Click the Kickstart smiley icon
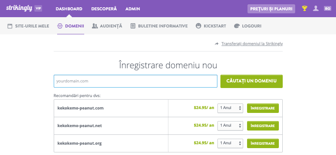Viewport: 336px width, 155px height. [x=199, y=26]
